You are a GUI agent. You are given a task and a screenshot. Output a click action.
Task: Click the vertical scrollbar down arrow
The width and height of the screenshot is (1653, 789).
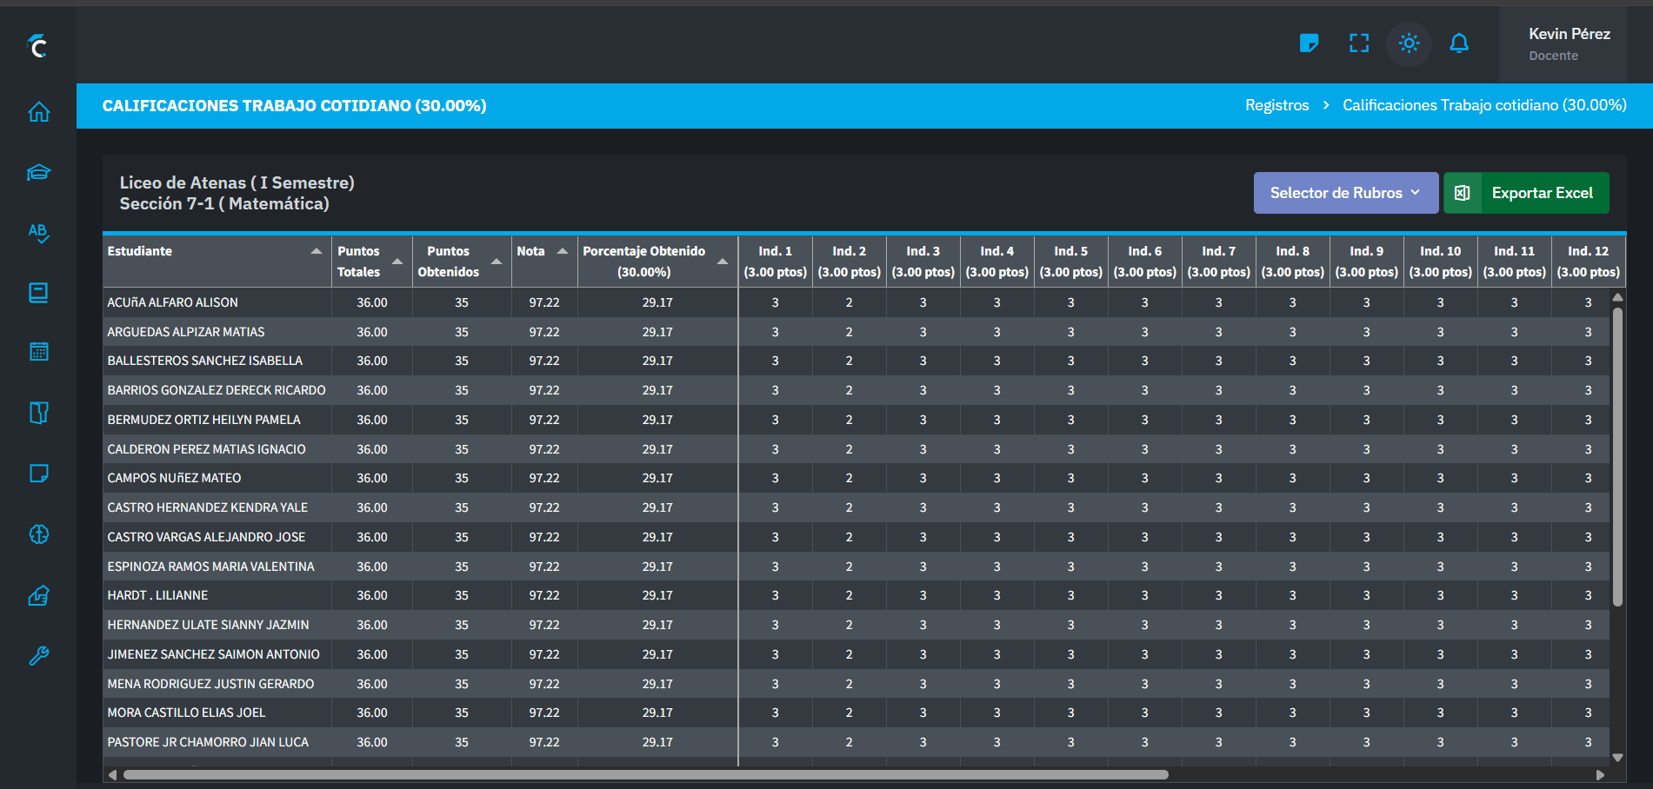[x=1617, y=757]
